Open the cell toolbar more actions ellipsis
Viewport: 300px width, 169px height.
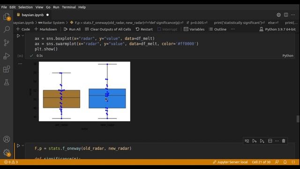(277, 141)
